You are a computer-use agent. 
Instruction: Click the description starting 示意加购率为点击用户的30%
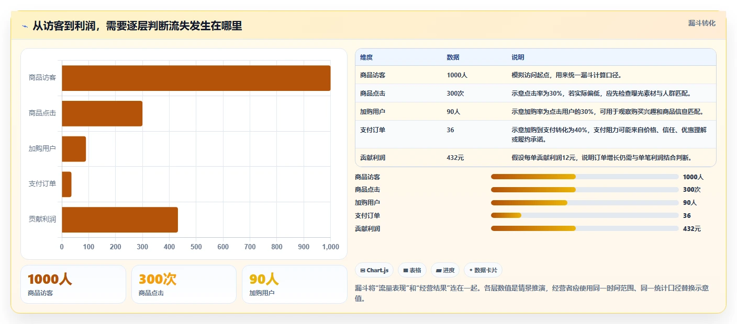coord(607,112)
